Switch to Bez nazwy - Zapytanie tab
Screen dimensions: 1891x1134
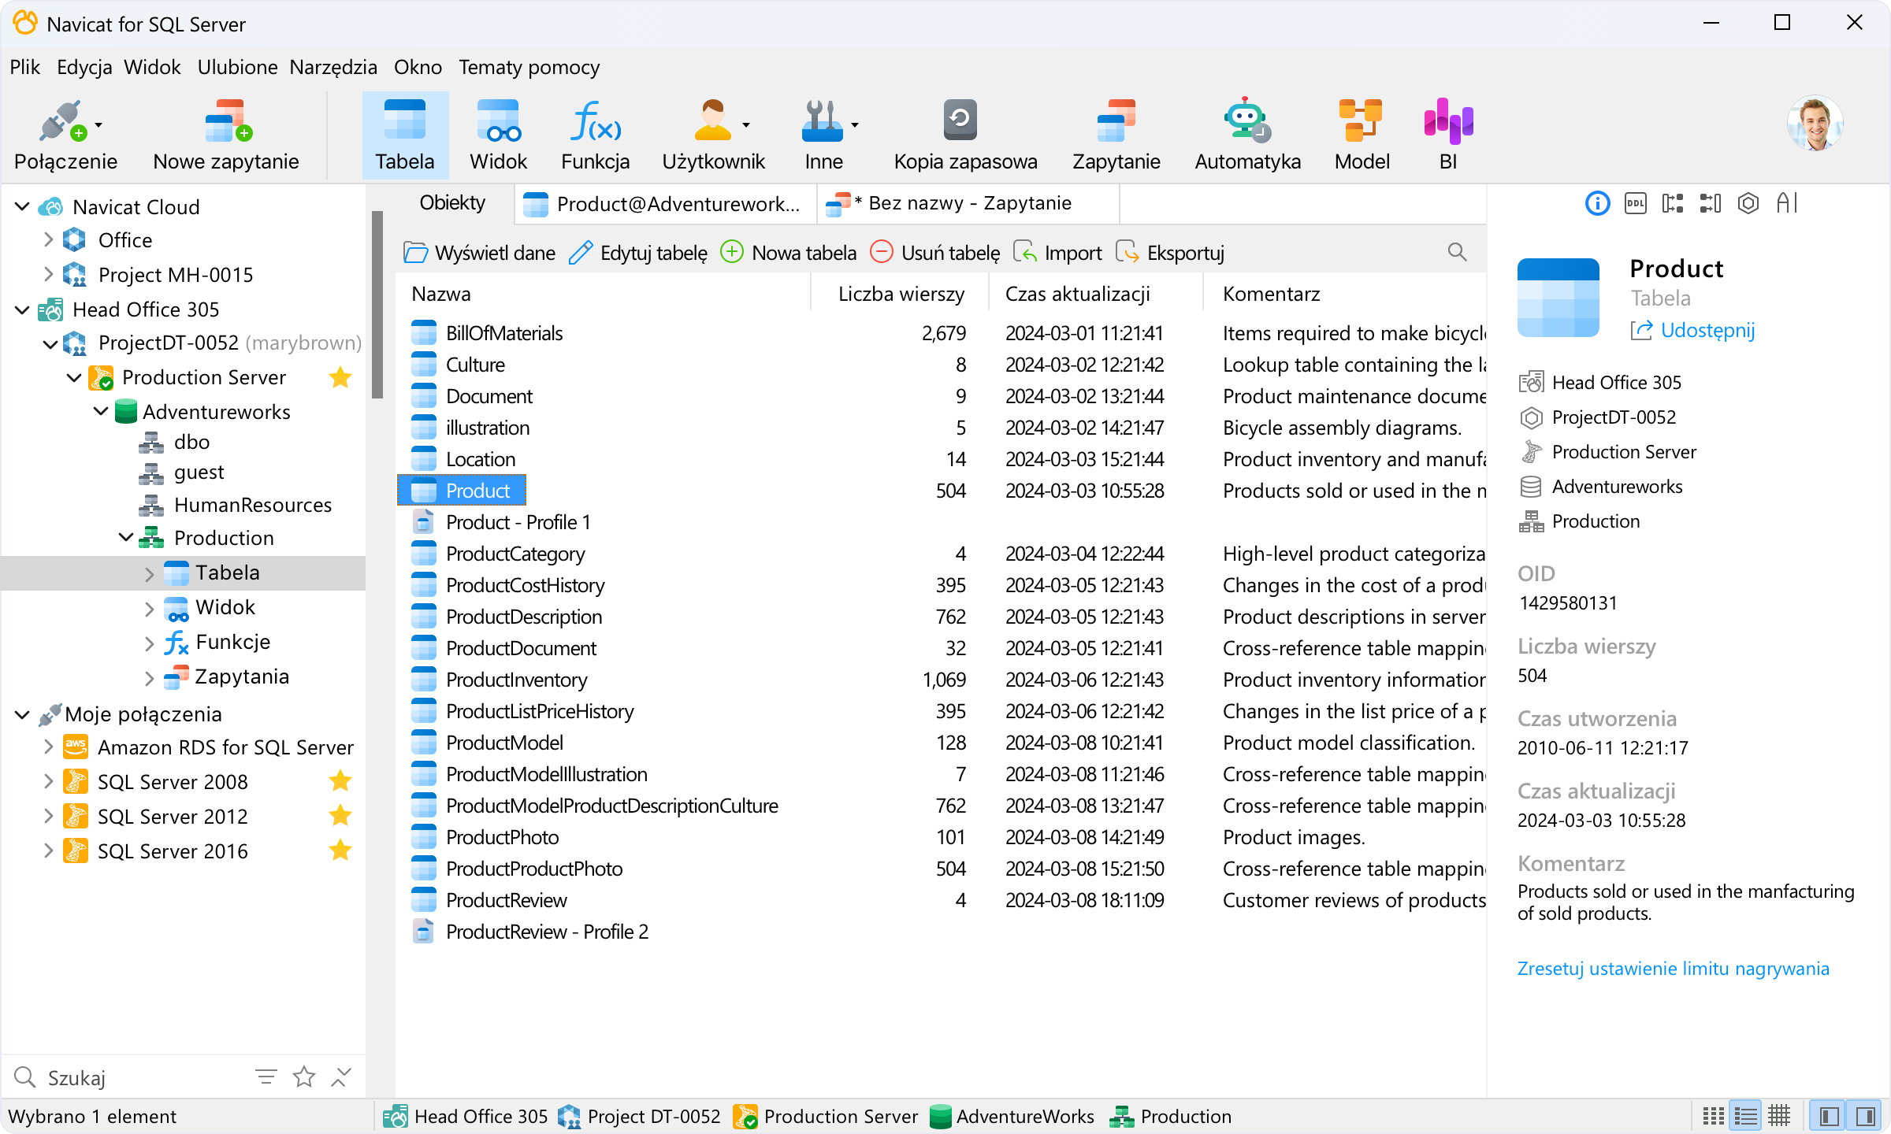969,203
